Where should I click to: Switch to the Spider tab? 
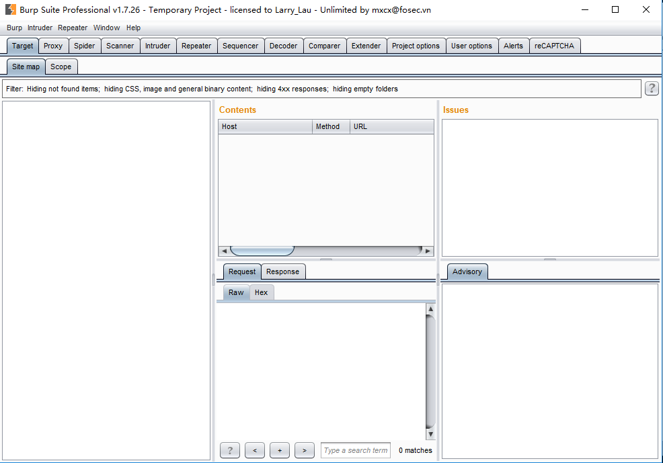85,46
